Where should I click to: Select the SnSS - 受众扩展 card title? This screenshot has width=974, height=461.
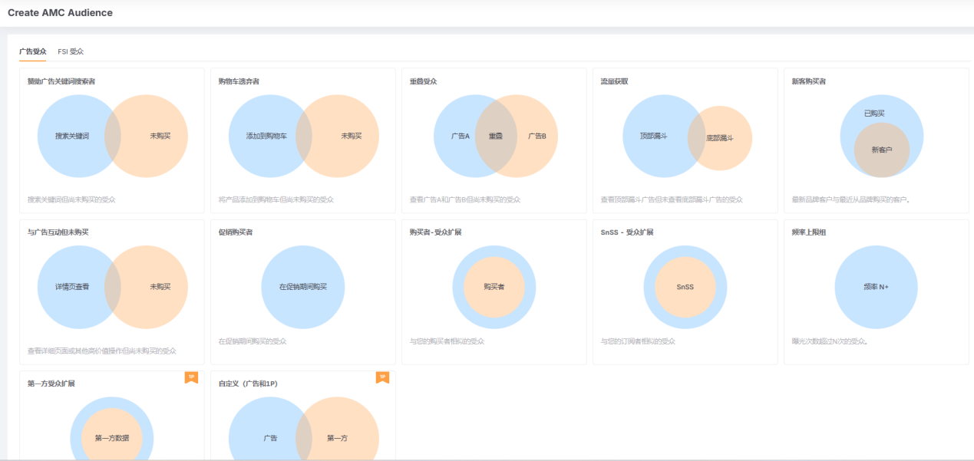point(627,232)
